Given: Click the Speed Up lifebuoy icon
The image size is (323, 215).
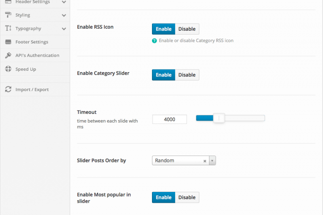Looking at the screenshot, I should (x=8, y=69).
